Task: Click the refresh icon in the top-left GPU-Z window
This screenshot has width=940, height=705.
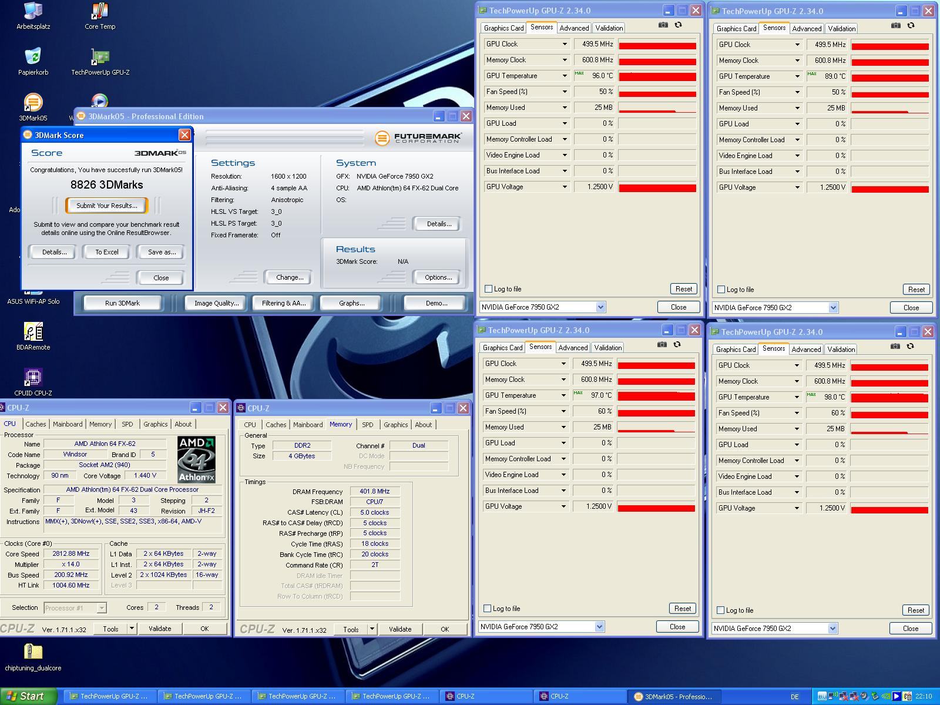Action: [x=678, y=25]
